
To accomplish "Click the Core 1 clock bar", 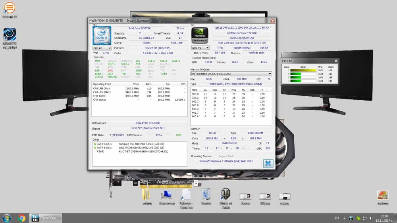I will coord(303,74).
